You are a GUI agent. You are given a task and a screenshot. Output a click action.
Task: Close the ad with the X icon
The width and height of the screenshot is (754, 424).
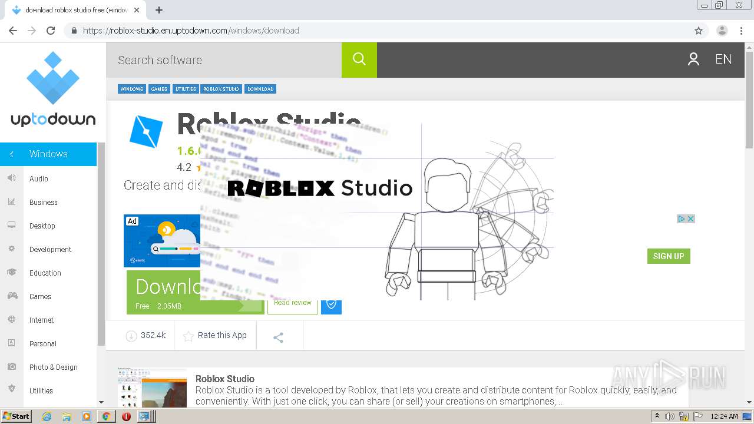coord(691,218)
